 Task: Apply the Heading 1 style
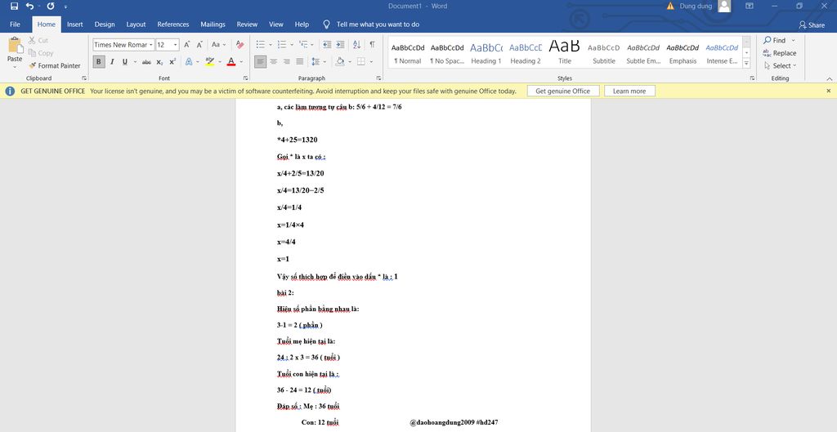coord(486,53)
